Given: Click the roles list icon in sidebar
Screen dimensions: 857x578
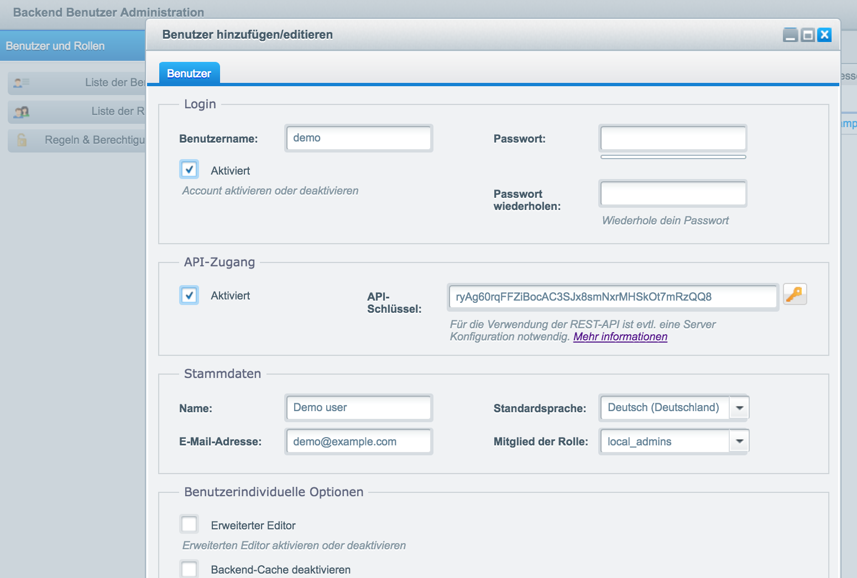Looking at the screenshot, I should [22, 112].
